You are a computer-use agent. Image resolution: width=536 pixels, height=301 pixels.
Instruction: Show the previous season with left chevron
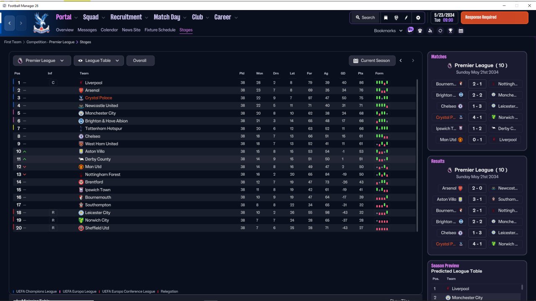(401, 61)
